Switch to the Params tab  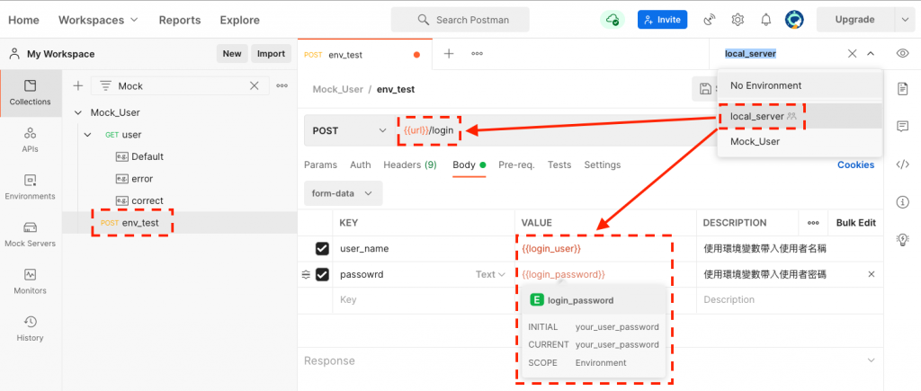click(321, 165)
